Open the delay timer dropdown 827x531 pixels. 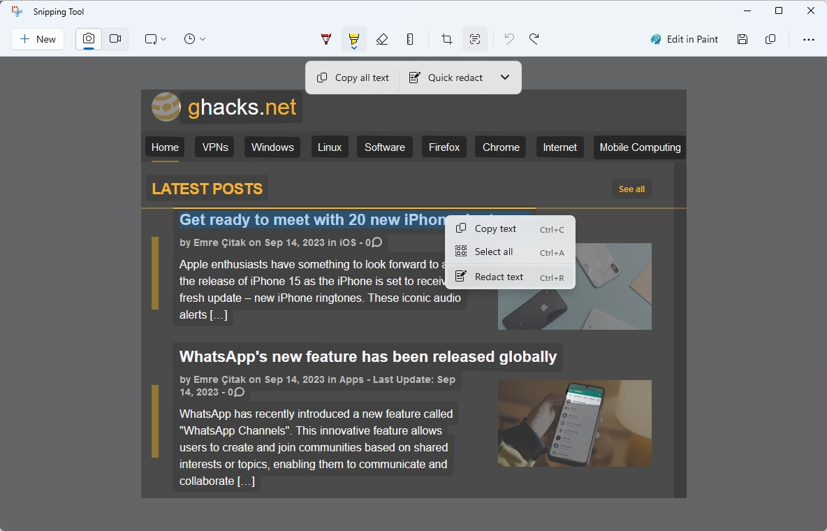(x=195, y=39)
